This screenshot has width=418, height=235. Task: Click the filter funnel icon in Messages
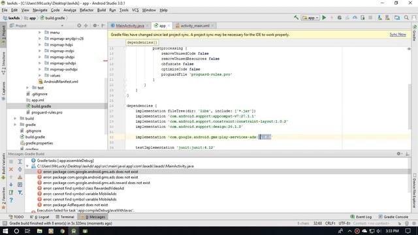[x=20, y=193]
